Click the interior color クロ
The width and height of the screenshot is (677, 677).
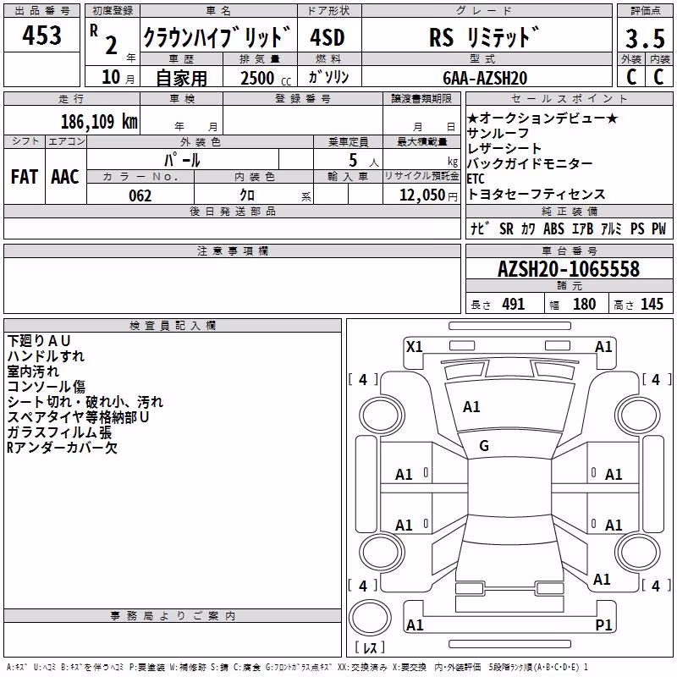click(x=247, y=195)
